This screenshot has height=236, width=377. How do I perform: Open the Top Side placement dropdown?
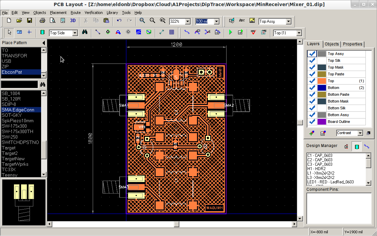point(75,33)
